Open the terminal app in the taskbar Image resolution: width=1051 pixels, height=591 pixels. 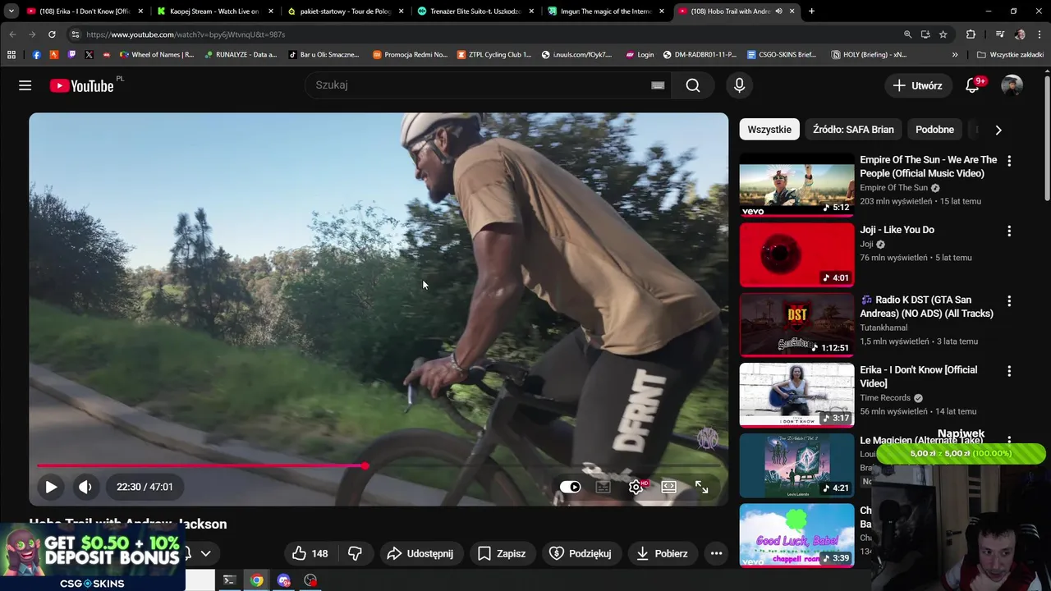pyautogui.click(x=230, y=580)
